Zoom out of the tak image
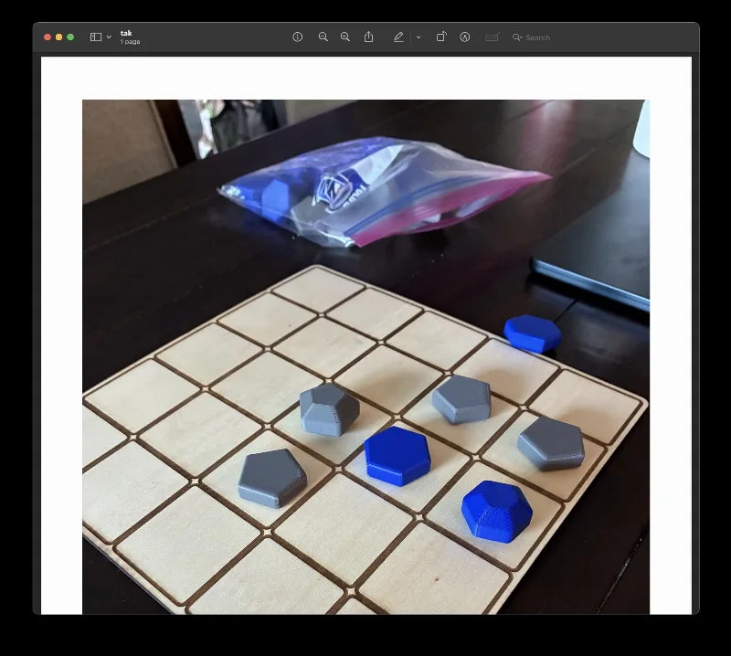731x656 pixels. tap(323, 37)
